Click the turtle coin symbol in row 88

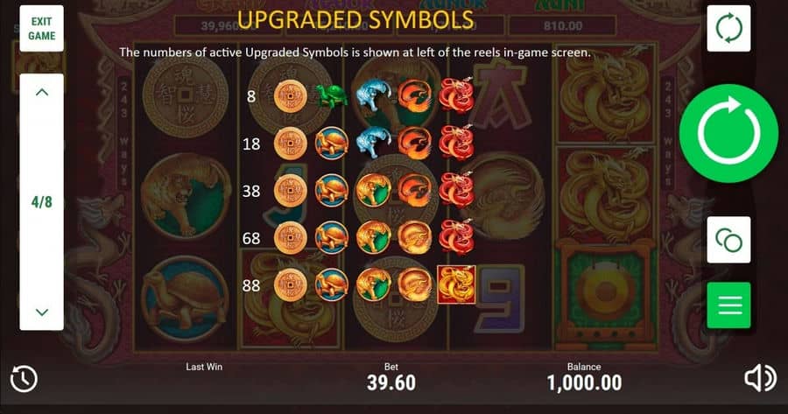[332, 284]
